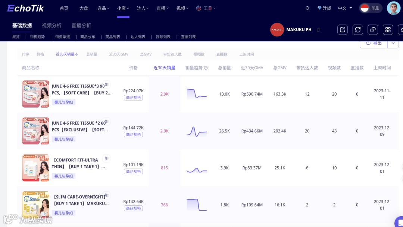The image size is (403, 227).
Task: Jump to the 销售趋势 section
Action: 37,37
